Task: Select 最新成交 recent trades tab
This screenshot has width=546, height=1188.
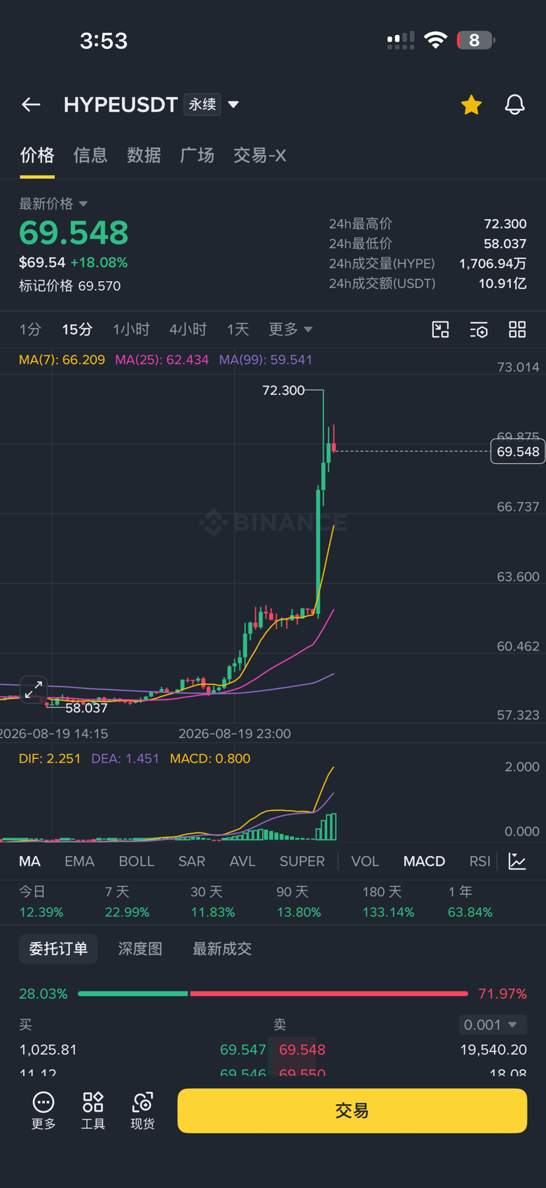Action: click(222, 948)
